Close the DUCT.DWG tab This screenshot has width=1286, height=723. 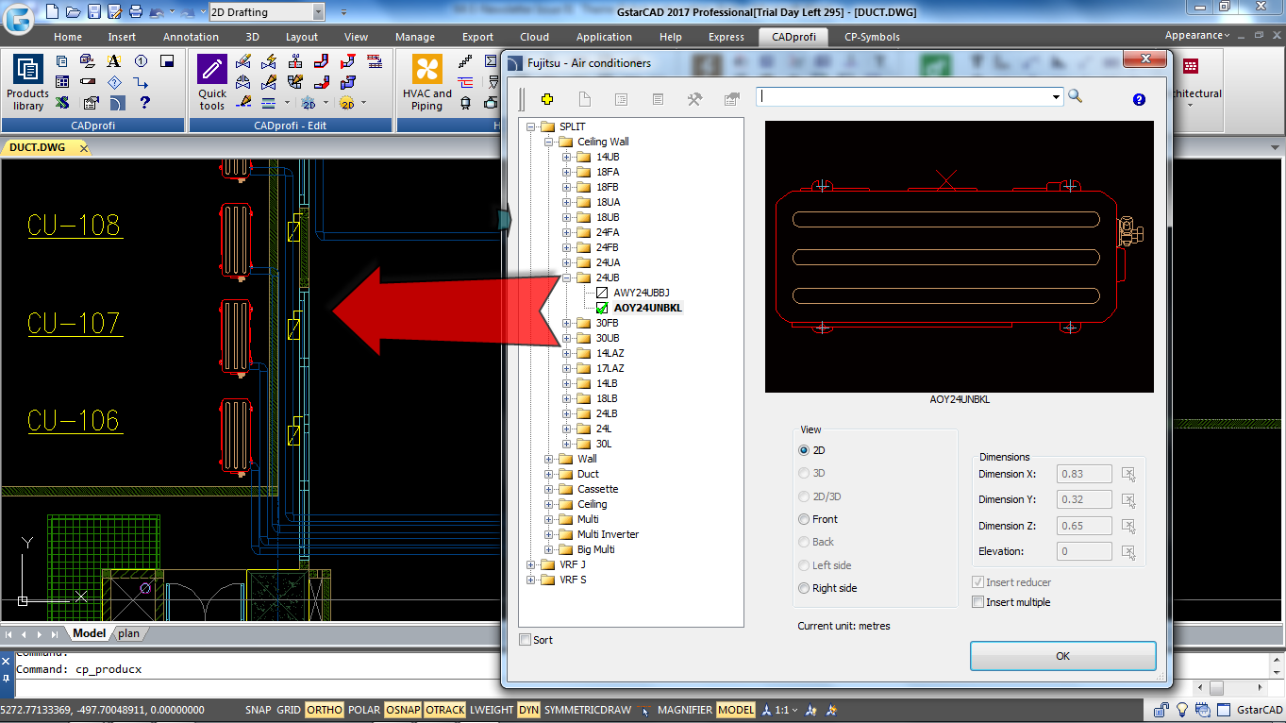(83, 148)
